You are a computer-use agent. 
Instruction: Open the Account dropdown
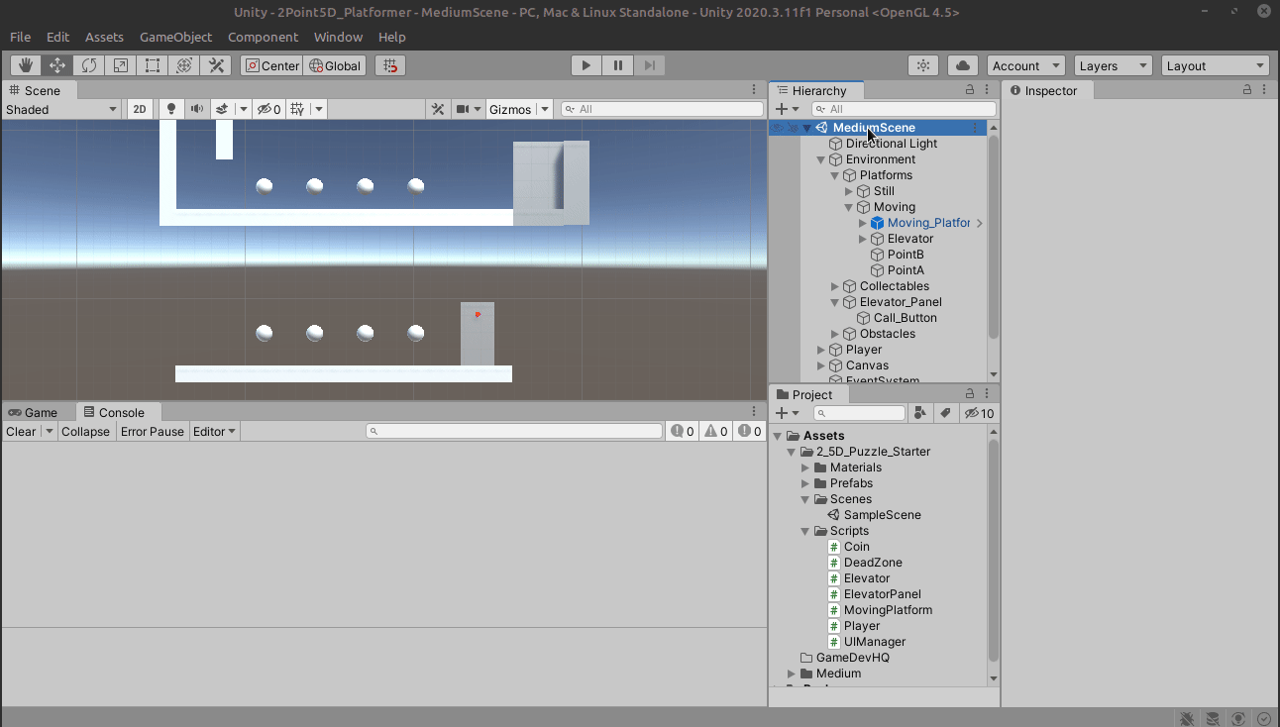tap(1025, 65)
